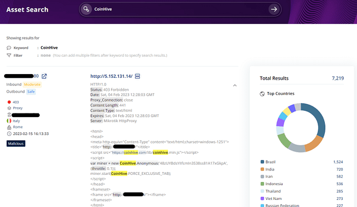
Task: Submit search with the arrow button
Action: click(274, 9)
